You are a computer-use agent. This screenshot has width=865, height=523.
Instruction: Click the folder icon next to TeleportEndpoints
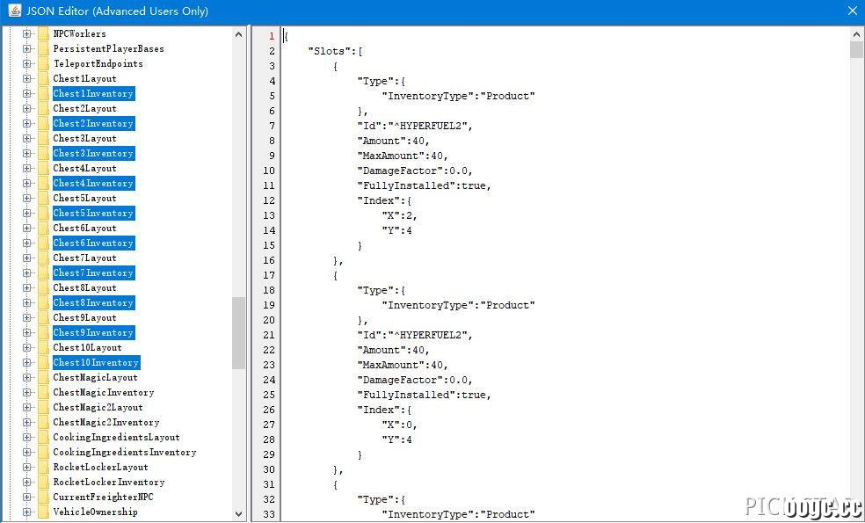click(x=44, y=63)
